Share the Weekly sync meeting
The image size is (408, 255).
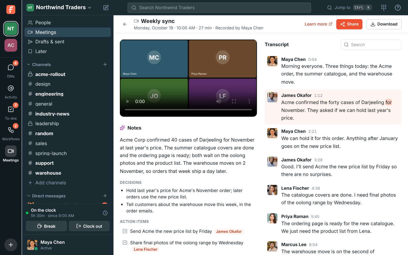(x=349, y=24)
